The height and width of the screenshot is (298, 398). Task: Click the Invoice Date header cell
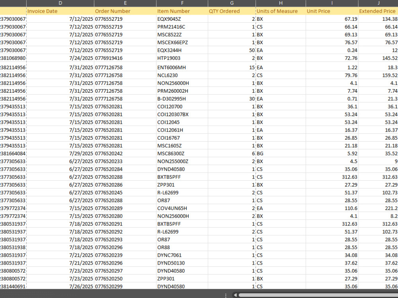tap(60, 11)
